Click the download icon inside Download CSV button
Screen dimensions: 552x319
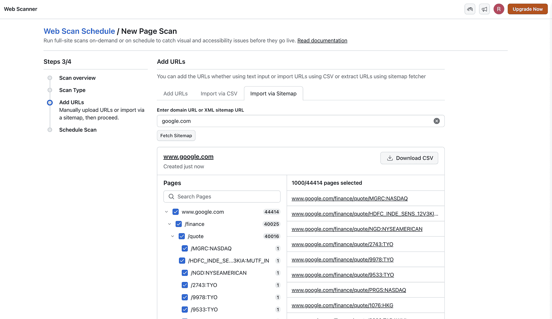(390, 158)
